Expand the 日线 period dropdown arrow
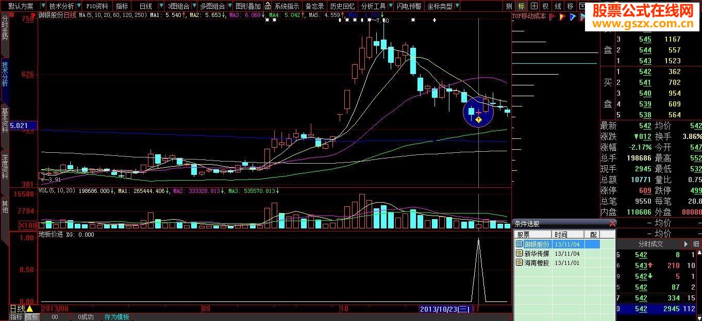702x321 pixels. (x=161, y=6)
